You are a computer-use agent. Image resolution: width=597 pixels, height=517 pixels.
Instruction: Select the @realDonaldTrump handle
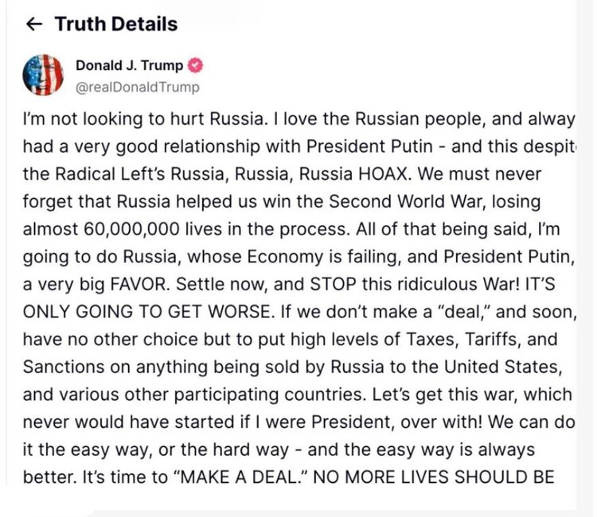pos(138,87)
